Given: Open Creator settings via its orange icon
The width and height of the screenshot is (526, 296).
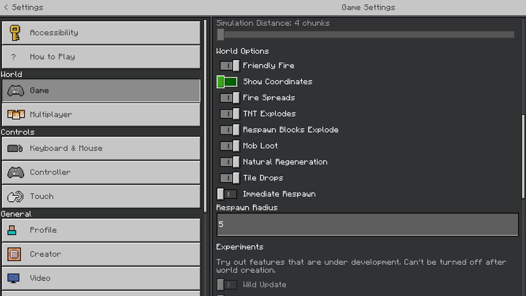Looking at the screenshot, I should point(13,254).
